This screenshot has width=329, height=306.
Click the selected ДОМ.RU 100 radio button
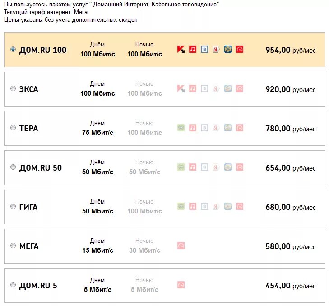click(13, 50)
